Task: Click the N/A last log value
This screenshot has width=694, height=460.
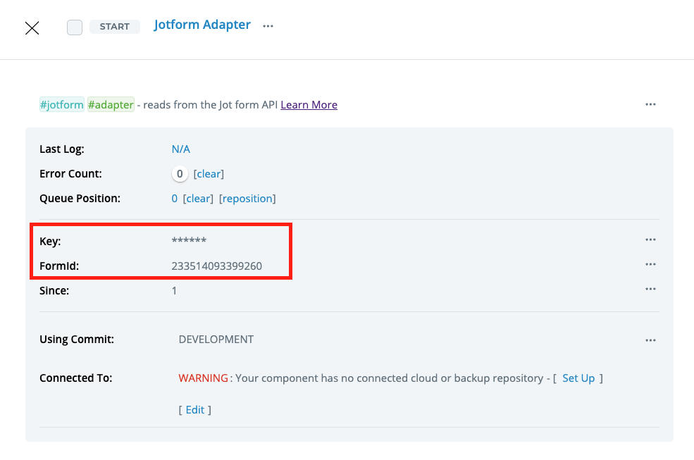Action: click(x=180, y=149)
